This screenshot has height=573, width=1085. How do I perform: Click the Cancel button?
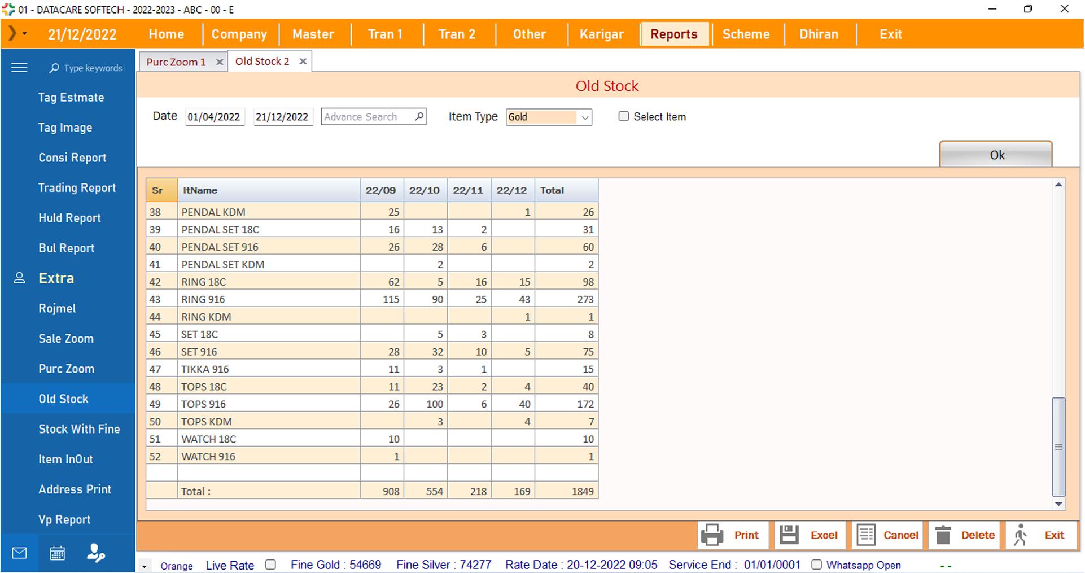pyautogui.click(x=887, y=535)
